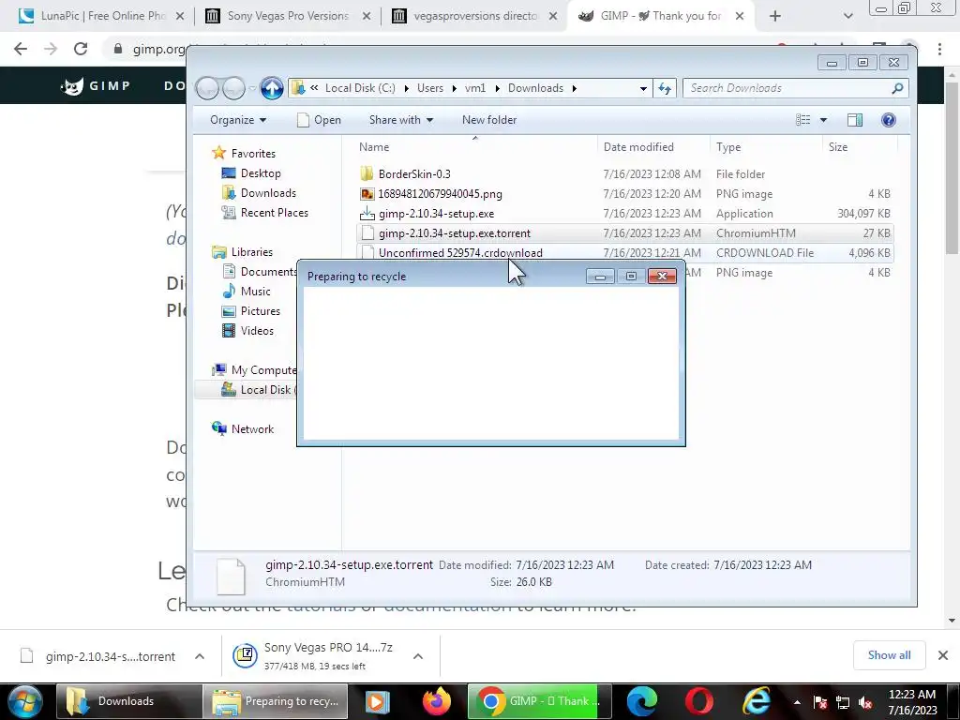Image resolution: width=960 pixels, height=720 pixels.
Task: Open Firefox from taskbar
Action: click(436, 701)
